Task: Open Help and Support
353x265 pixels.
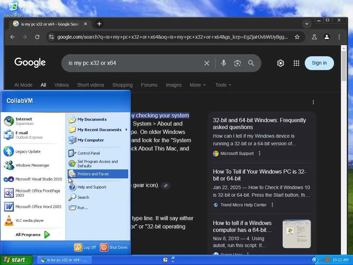Action: [x=98, y=187]
